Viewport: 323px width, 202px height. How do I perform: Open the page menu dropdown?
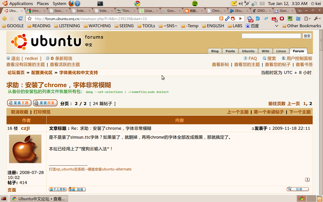pos(307,19)
